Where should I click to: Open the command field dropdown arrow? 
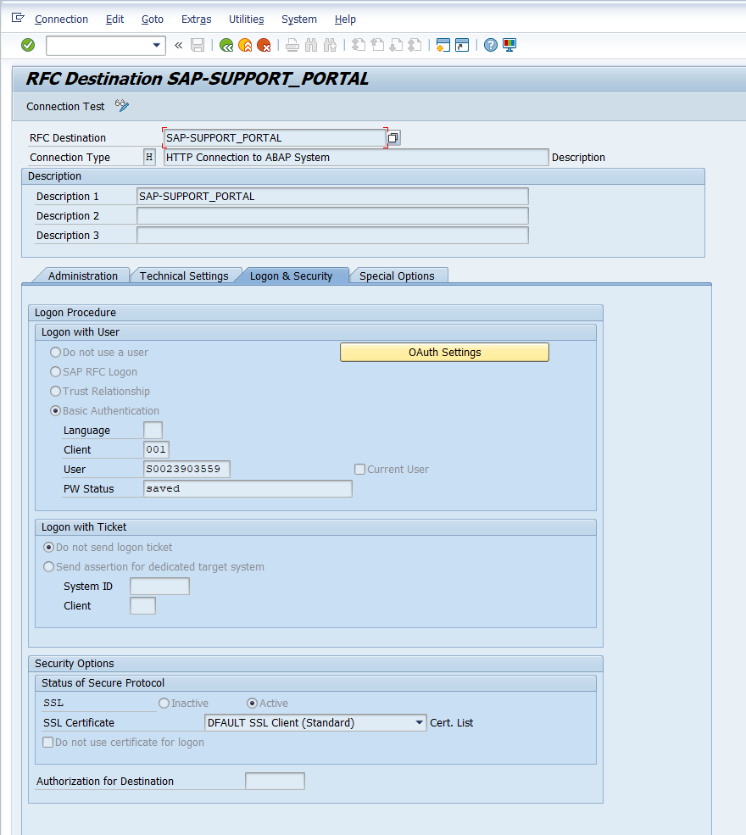(157, 45)
